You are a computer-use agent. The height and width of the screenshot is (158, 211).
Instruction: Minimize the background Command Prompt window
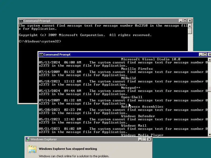[181, 21]
